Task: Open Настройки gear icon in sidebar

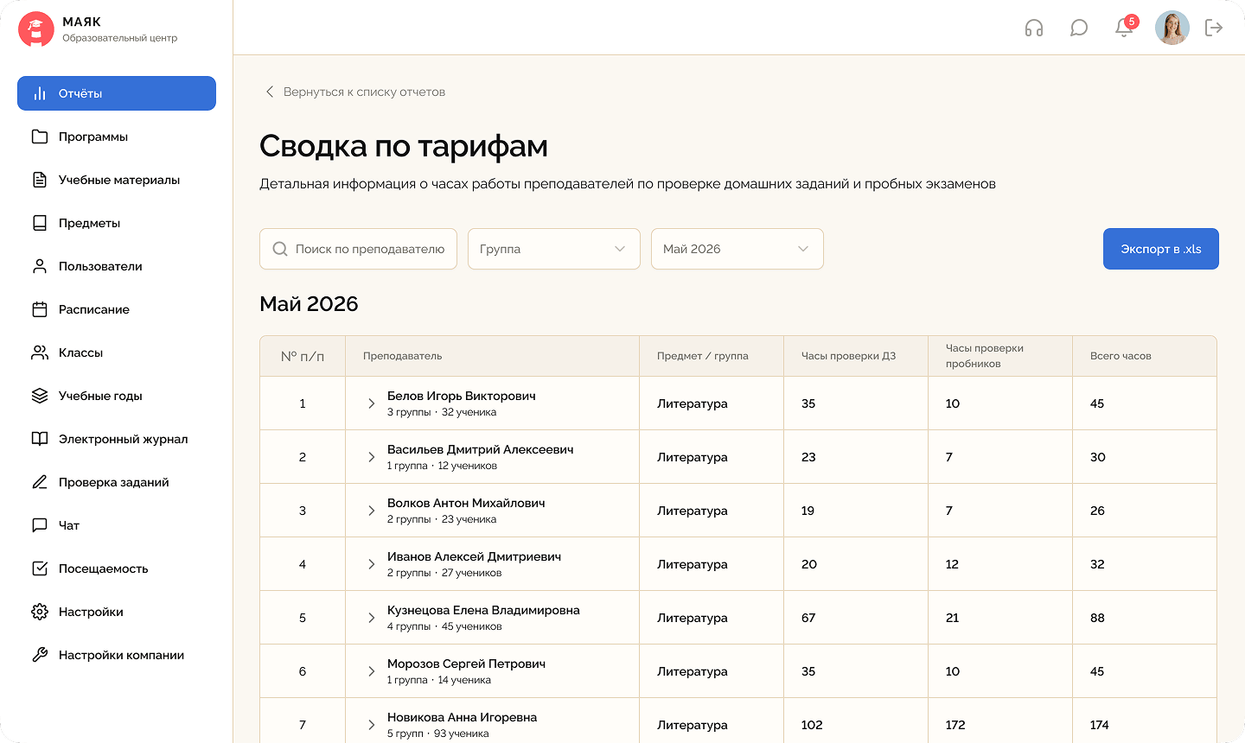Action: pyautogui.click(x=40, y=612)
